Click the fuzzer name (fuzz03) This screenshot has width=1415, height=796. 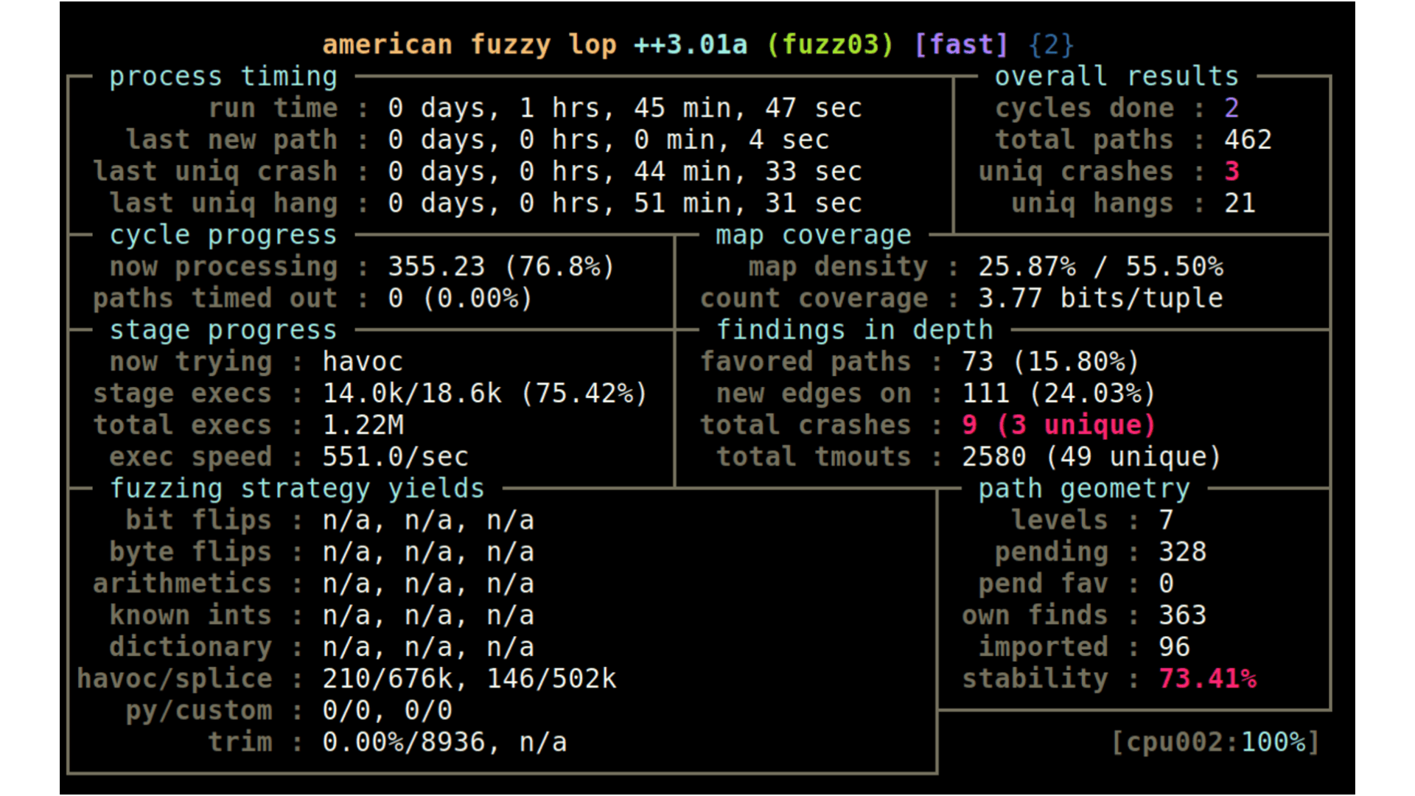click(x=830, y=45)
